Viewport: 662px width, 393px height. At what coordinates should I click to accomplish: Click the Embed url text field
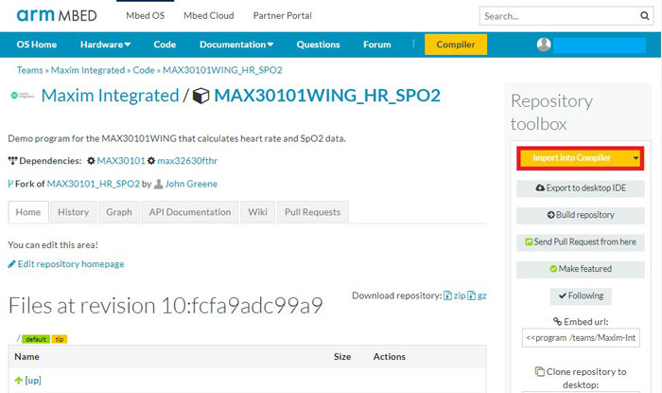pyautogui.click(x=581, y=338)
